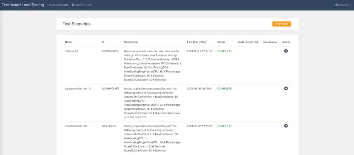Open details arrow for Loadtest hello test - 2
This screenshot has width=354, height=155.
pyautogui.click(x=286, y=88)
